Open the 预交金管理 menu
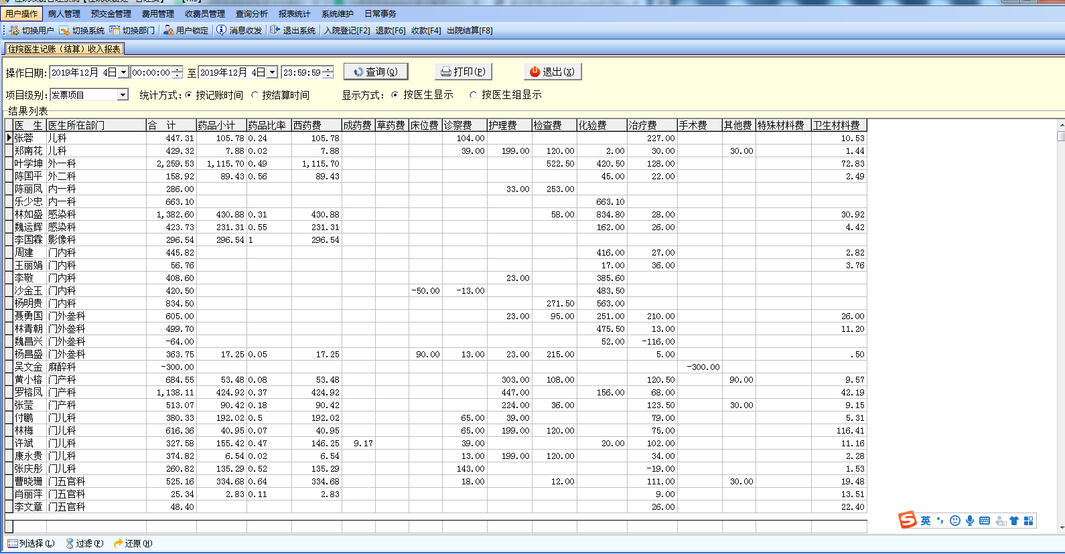The height and width of the screenshot is (554, 1065). click(111, 13)
